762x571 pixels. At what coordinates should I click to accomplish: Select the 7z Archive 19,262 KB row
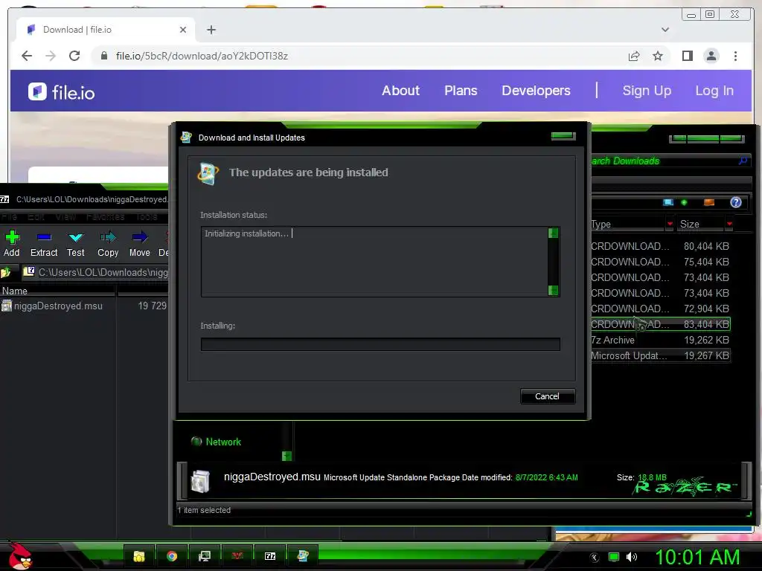(661, 340)
